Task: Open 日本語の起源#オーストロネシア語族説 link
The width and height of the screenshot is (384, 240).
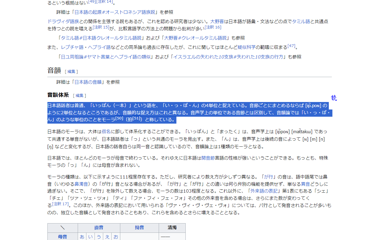Action: [115, 12]
